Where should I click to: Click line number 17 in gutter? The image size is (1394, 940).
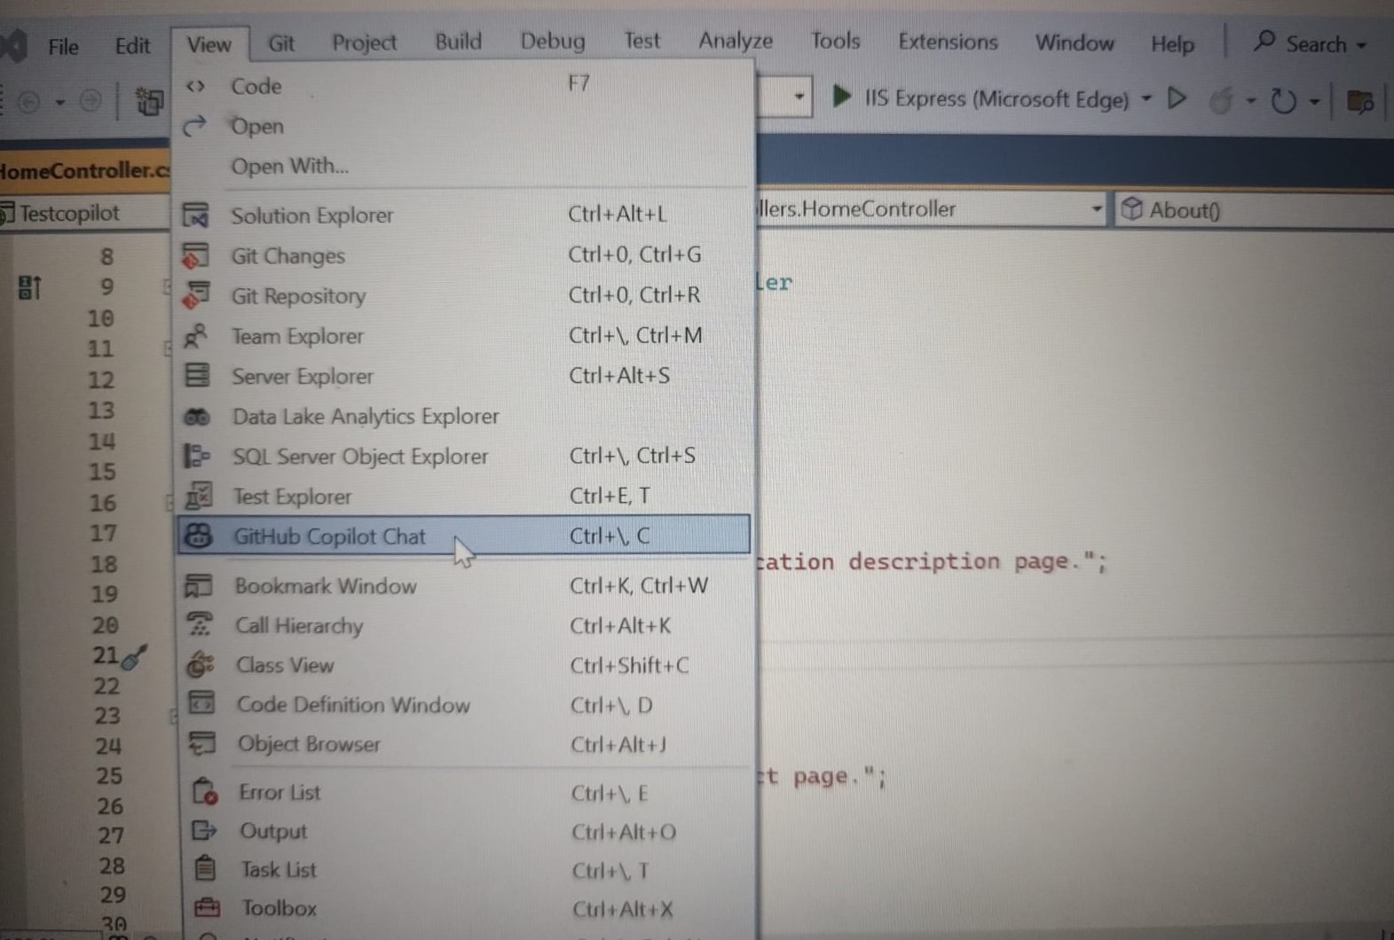click(103, 533)
